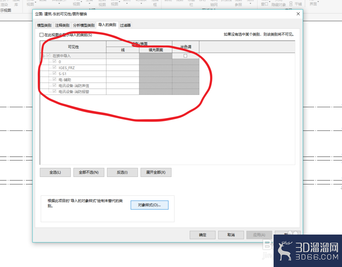Open 对象样式(O)... dialog
The image size is (342, 267).
(149, 205)
